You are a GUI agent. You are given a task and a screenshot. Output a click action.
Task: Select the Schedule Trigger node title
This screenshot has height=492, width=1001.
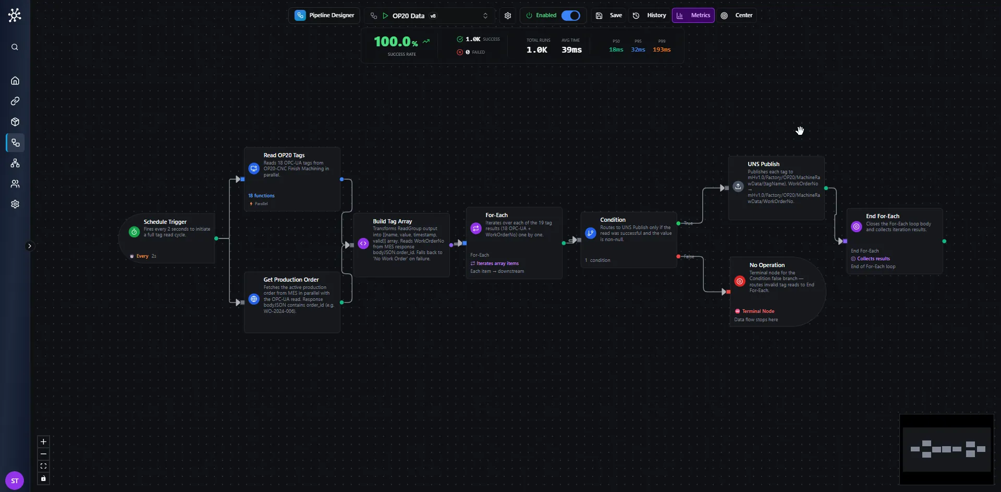coord(165,222)
